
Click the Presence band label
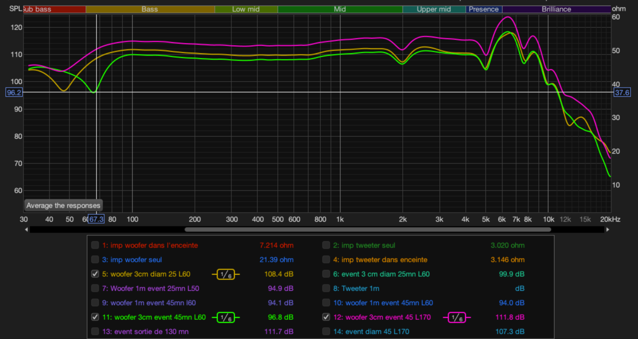click(x=484, y=9)
